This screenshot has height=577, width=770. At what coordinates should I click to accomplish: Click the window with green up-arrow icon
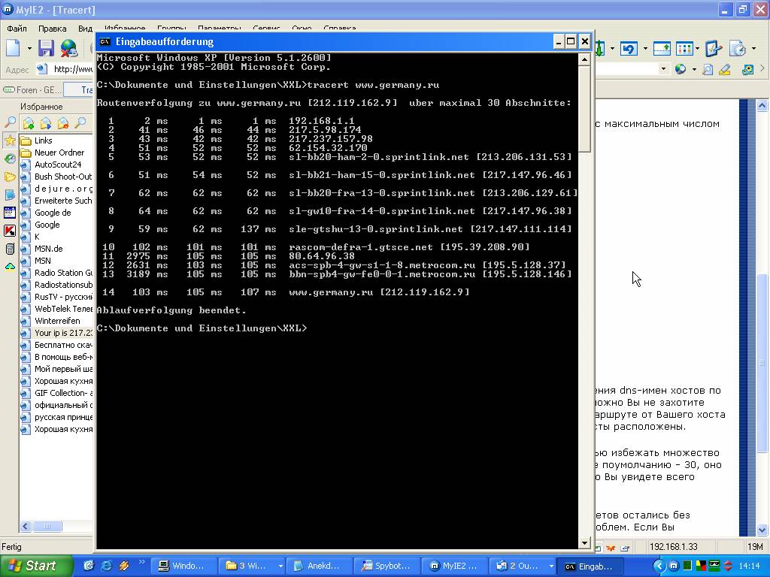point(662,49)
